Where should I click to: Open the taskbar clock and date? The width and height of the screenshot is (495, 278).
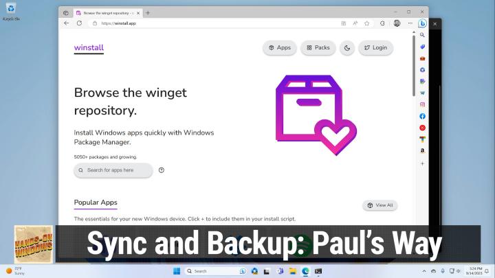(475, 271)
